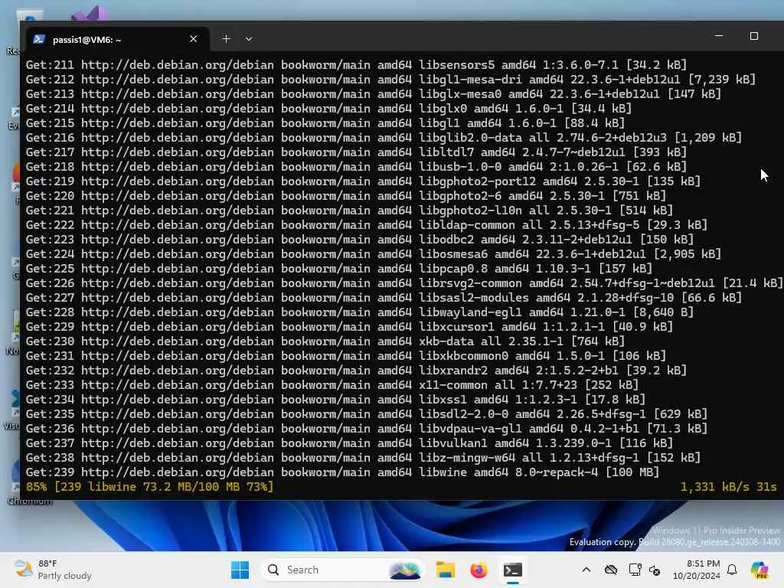
Task: Open the clock showing 8:51 PM
Action: coord(697,570)
